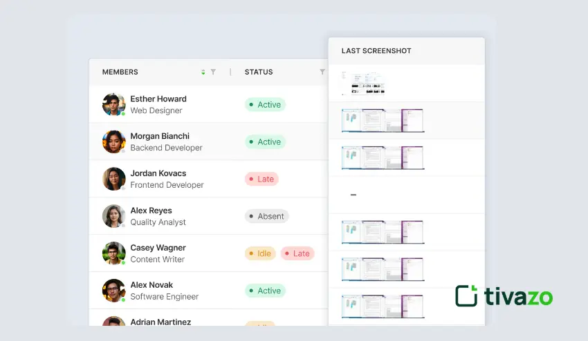The height and width of the screenshot is (341, 588).
Task: Select the Software Engineer role text
Action: [164, 296]
